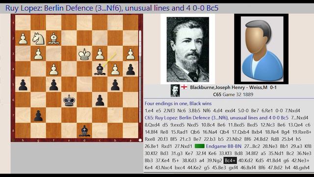The width and height of the screenshot is (314, 177).
Task: Go to move 1.e4
Action: [x=149, y=111]
